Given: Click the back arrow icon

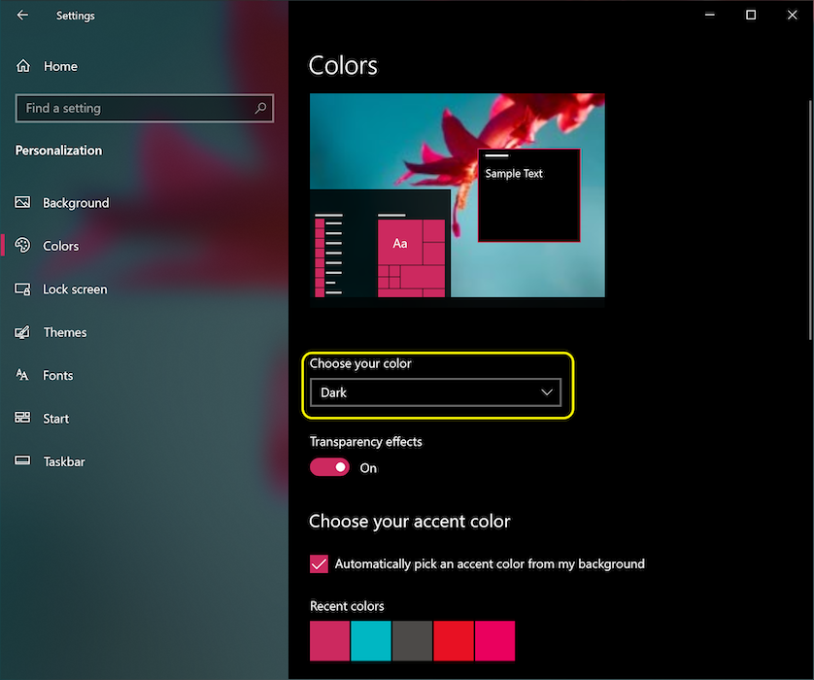Looking at the screenshot, I should pyautogui.click(x=22, y=16).
